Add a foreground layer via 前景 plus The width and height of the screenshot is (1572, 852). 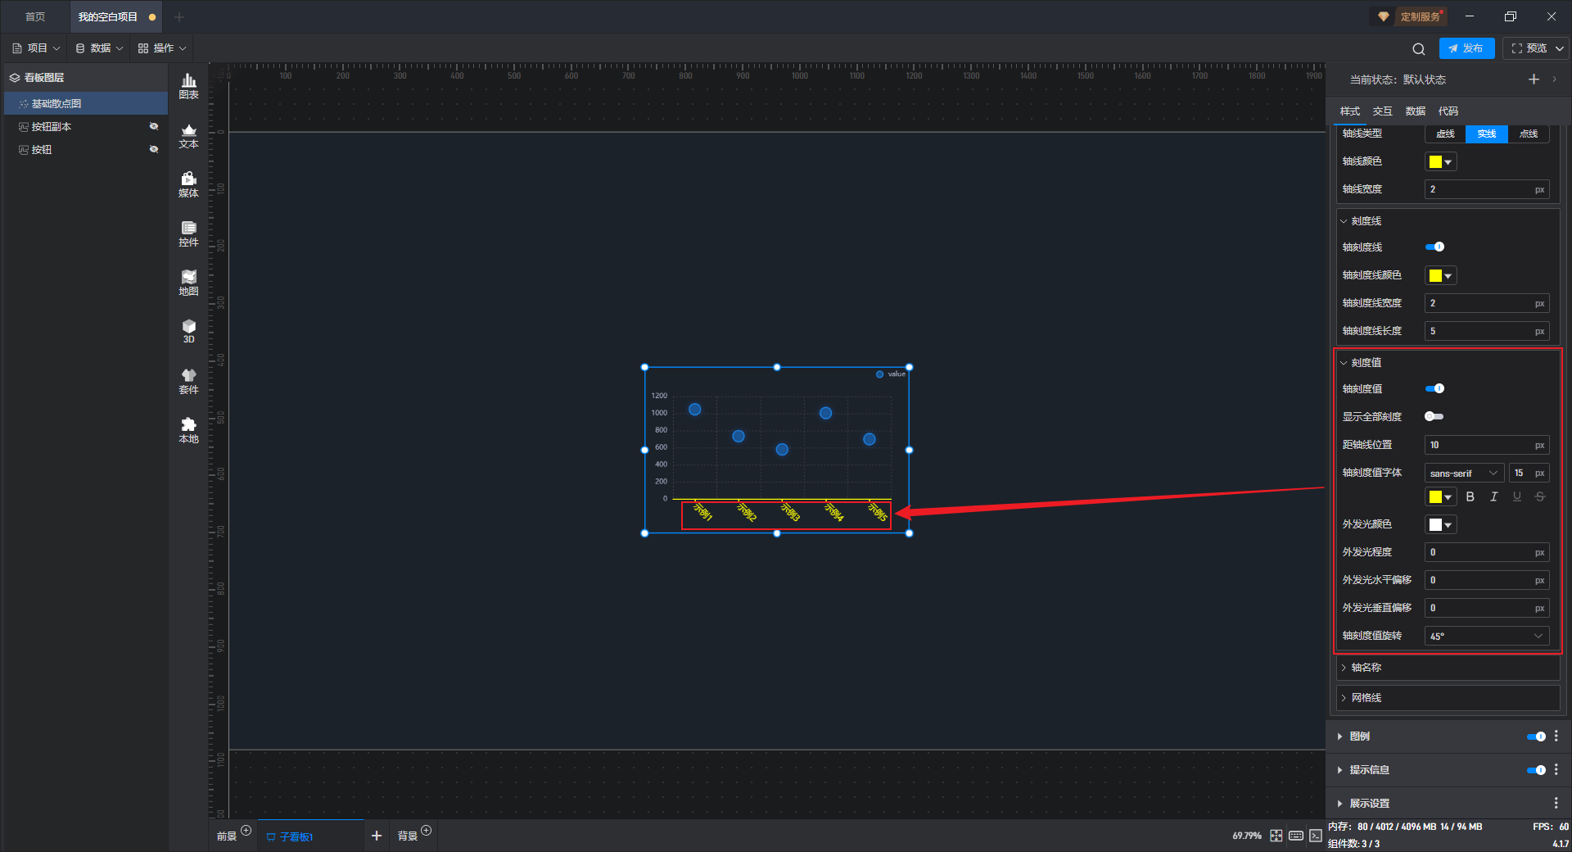tap(246, 831)
